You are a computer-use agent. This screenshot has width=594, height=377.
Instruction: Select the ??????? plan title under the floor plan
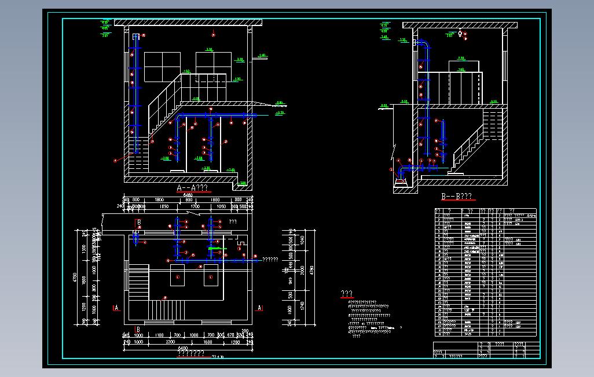(191, 353)
